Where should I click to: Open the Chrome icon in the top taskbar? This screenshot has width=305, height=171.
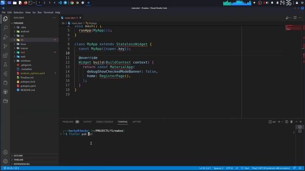coord(72,3)
